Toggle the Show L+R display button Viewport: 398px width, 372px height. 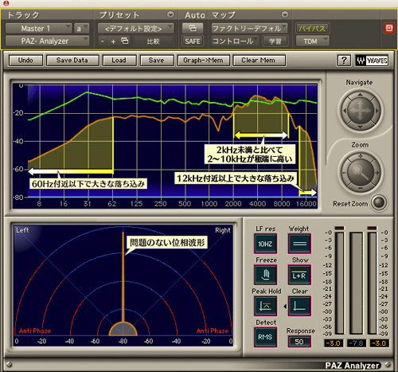click(x=299, y=275)
